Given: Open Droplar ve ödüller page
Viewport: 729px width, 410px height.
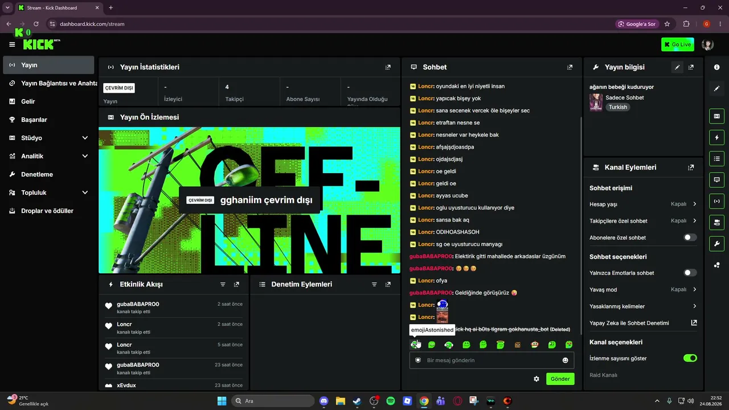Looking at the screenshot, I should point(48,211).
